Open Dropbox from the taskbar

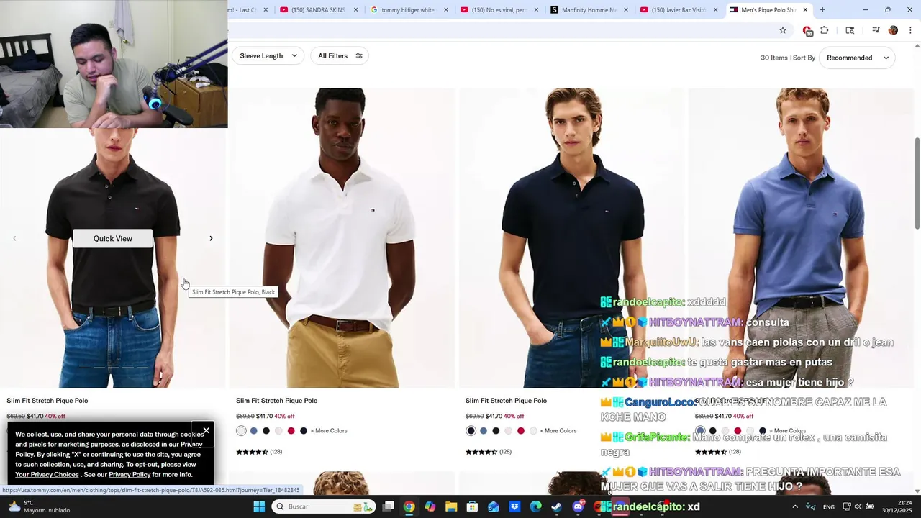click(514, 506)
